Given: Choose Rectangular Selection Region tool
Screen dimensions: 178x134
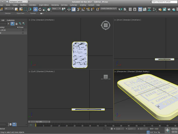Looking at the screenshot, I should [x=25, y=9].
